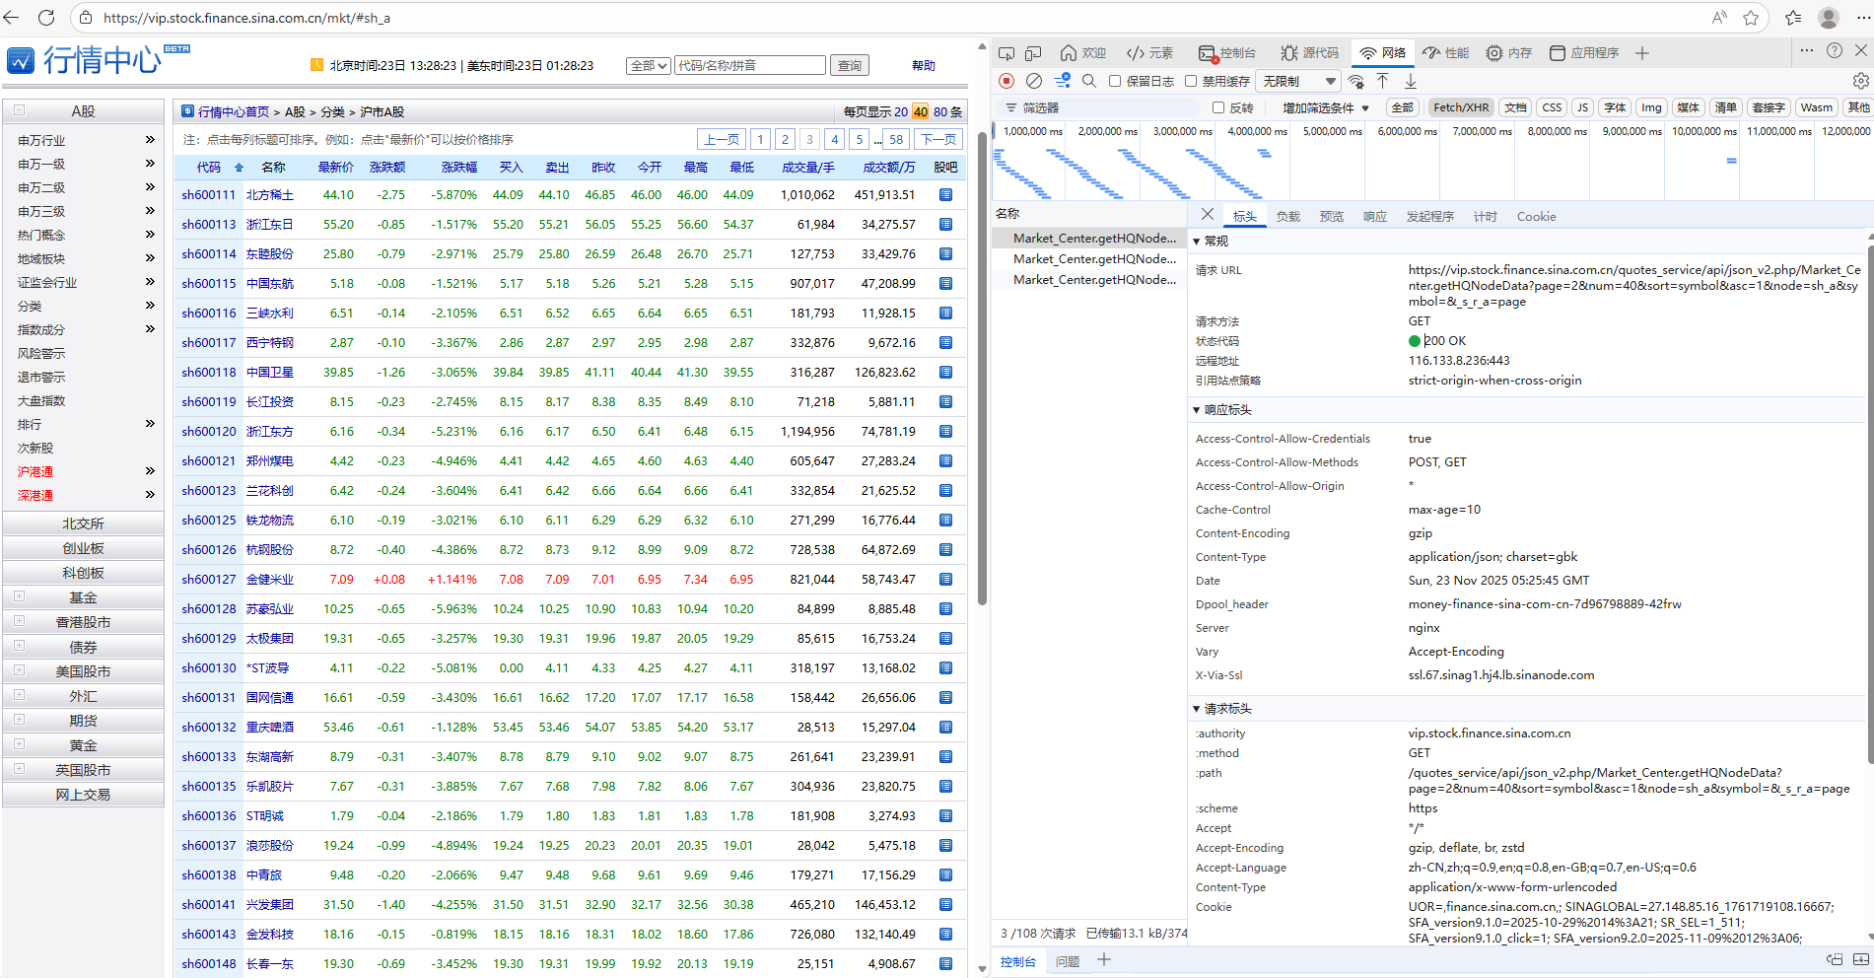Reload the page with the refresh icon
The image size is (1874, 978).
click(46, 18)
